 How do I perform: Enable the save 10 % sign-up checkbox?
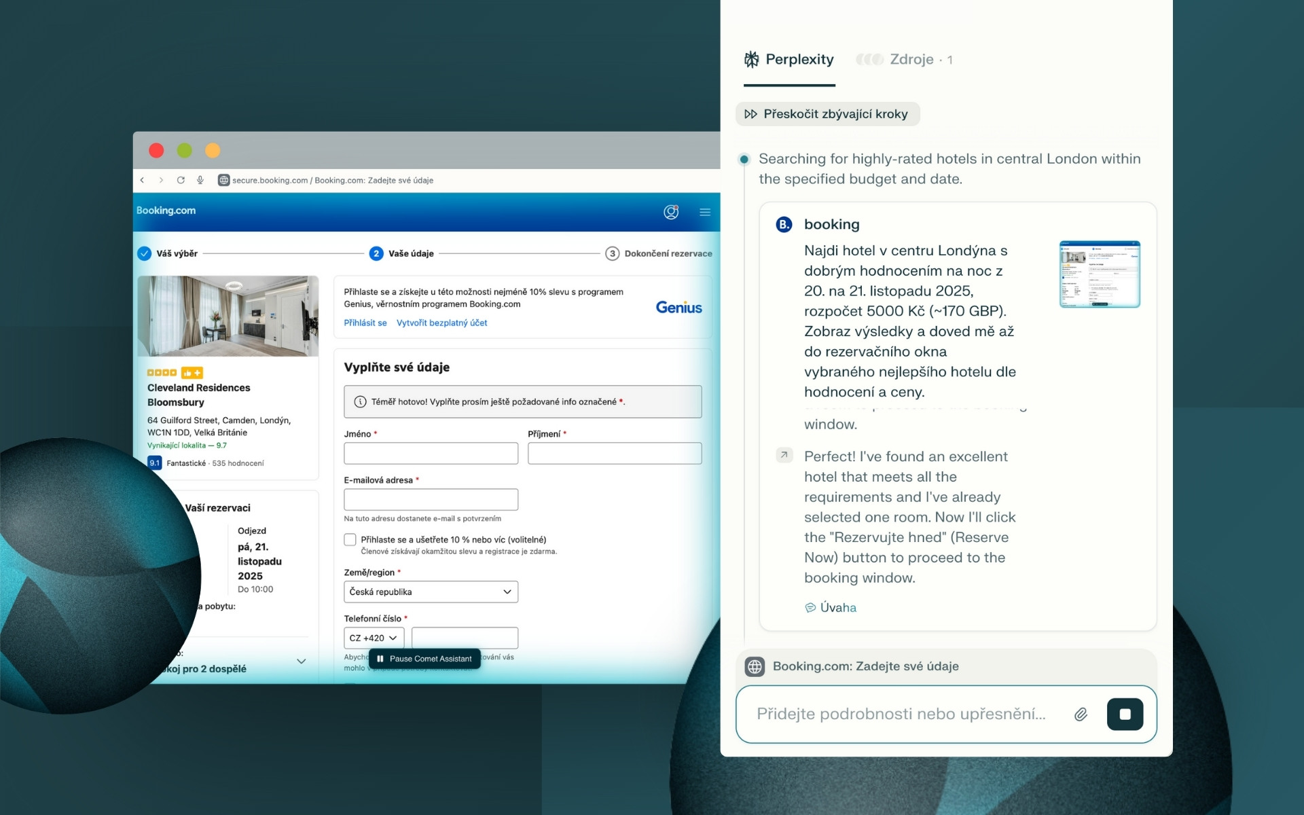[x=350, y=539]
